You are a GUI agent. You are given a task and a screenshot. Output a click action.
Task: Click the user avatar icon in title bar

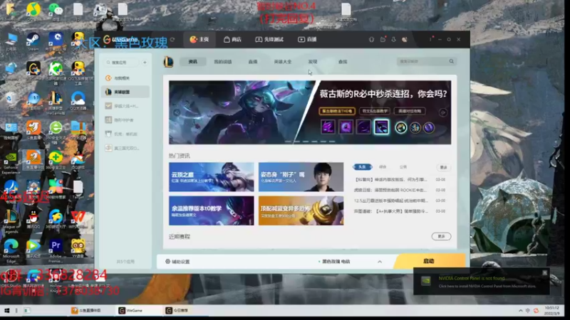coord(404,39)
